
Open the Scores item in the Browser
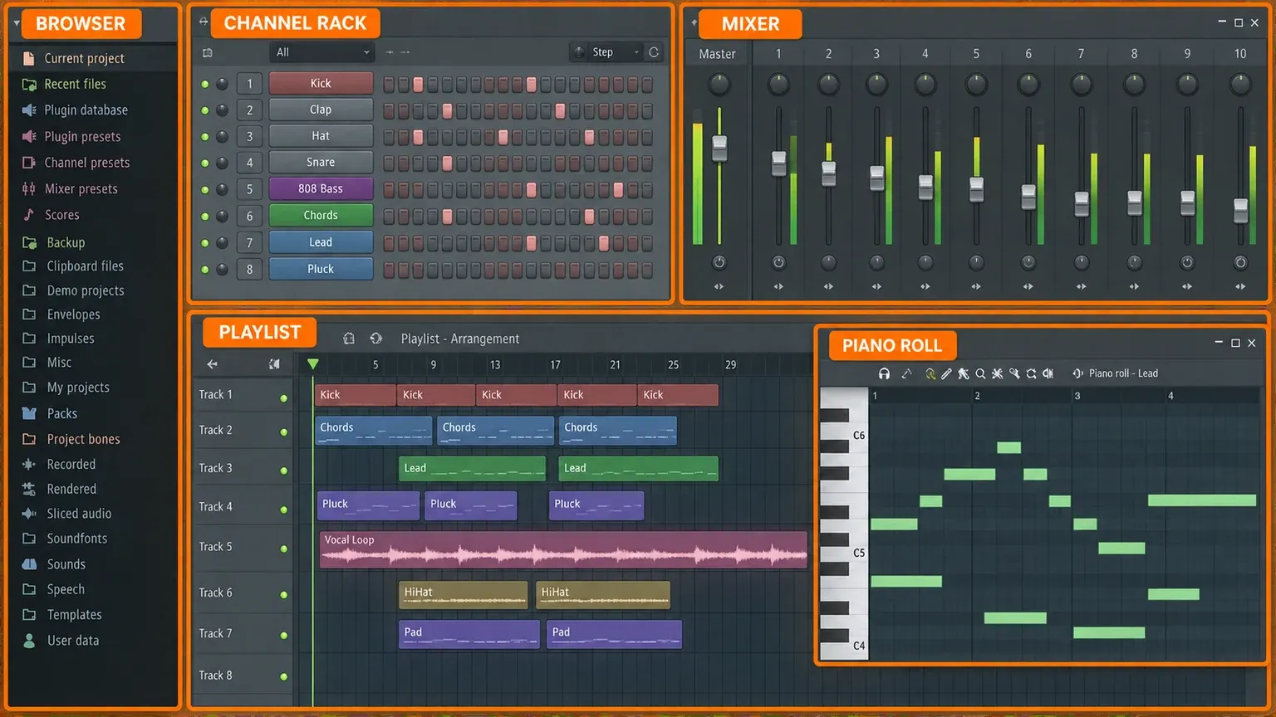point(61,215)
